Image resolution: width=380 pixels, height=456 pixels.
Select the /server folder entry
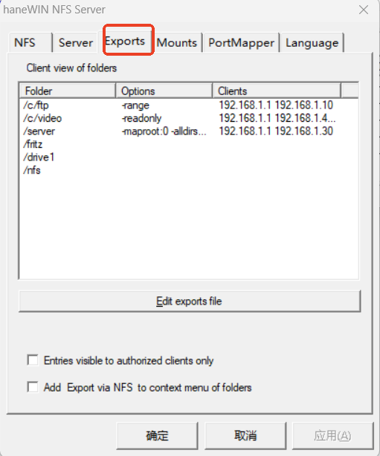point(39,131)
